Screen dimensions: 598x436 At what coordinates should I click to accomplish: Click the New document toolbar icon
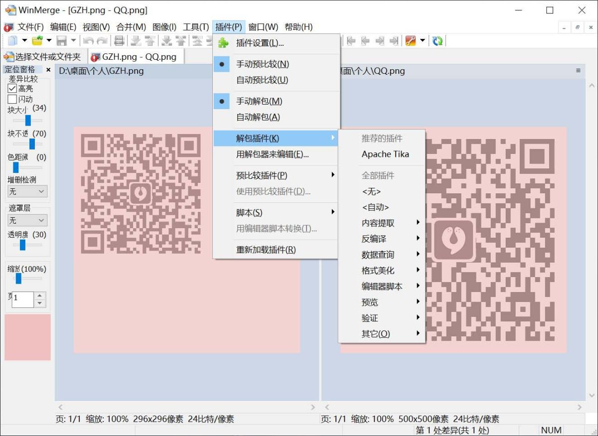(12, 41)
